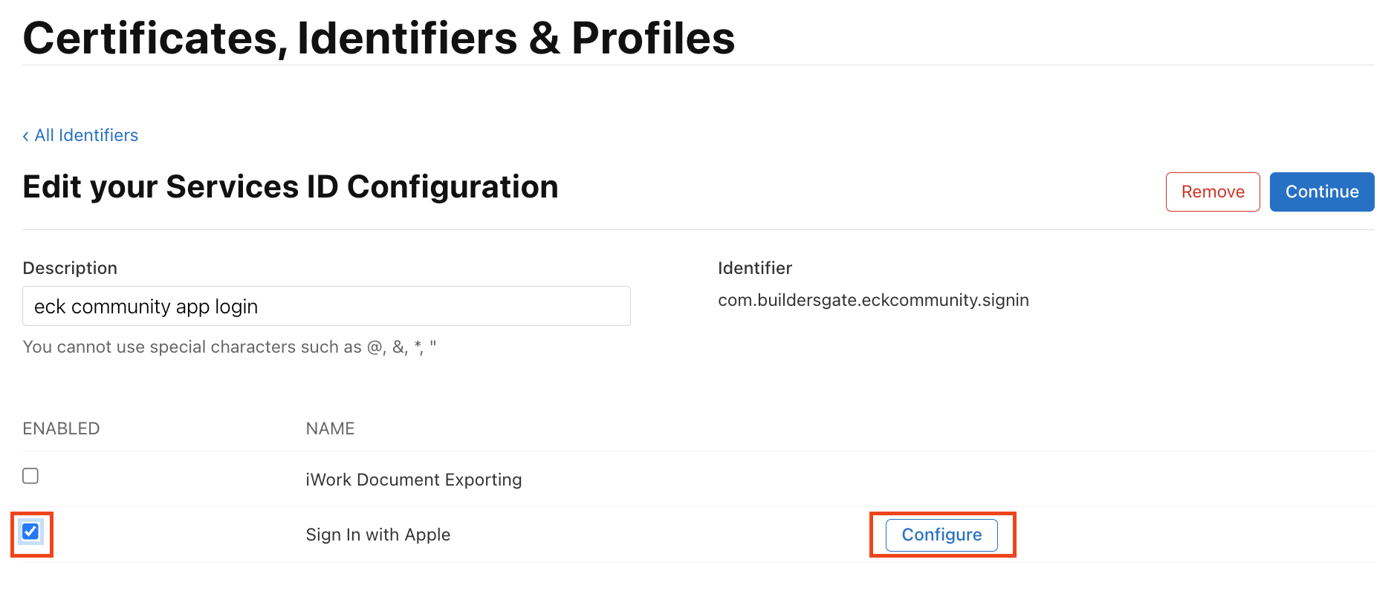The height and width of the screenshot is (594, 1397).
Task: Click the Identifier section label
Action: coord(755,267)
